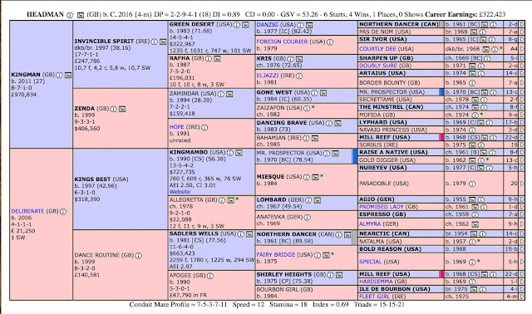Open the HARDIEMMA link

coord(376,282)
